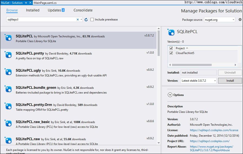Click the project list horizontal scrollbar thumb
This screenshot has width=243, height=154.
(x=192, y=65)
